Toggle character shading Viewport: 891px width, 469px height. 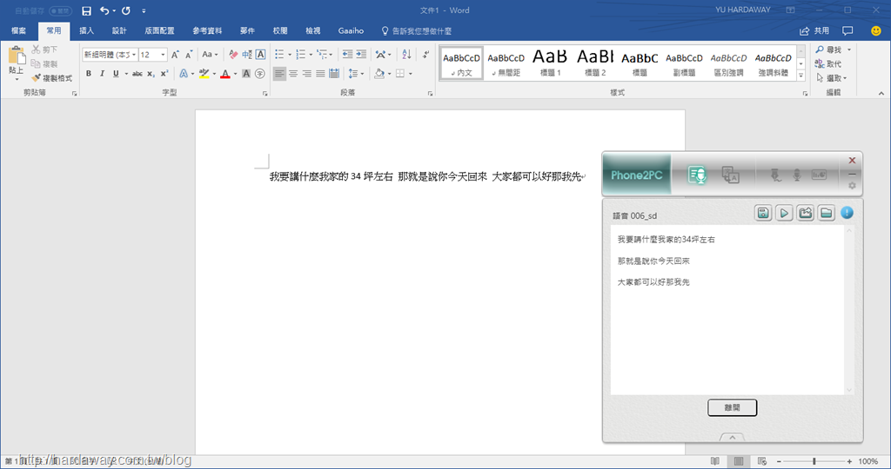tap(246, 74)
